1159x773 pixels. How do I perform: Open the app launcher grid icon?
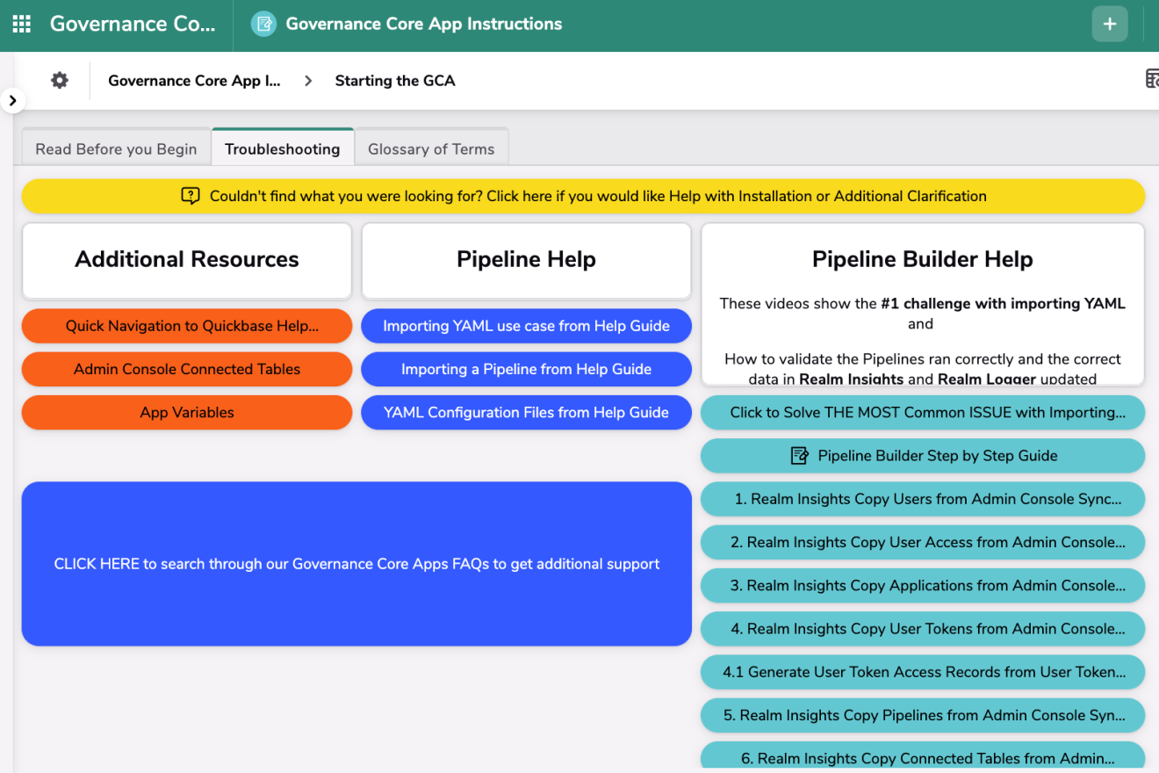(x=22, y=24)
